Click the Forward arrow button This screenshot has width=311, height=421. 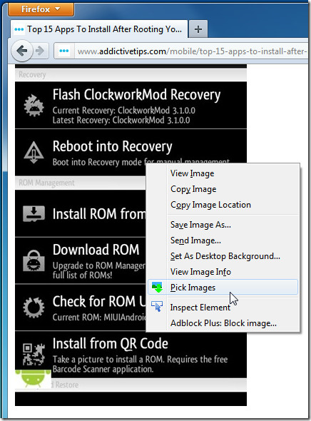pos(40,51)
